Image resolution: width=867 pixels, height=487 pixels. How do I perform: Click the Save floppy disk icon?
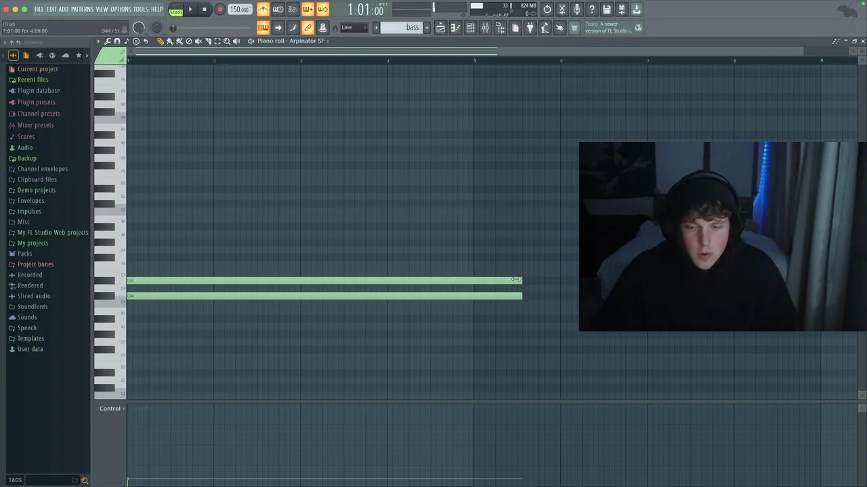(x=606, y=9)
